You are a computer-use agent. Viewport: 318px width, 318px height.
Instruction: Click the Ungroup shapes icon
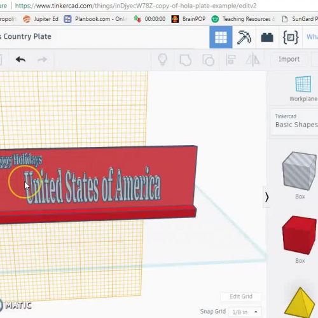click(208, 60)
